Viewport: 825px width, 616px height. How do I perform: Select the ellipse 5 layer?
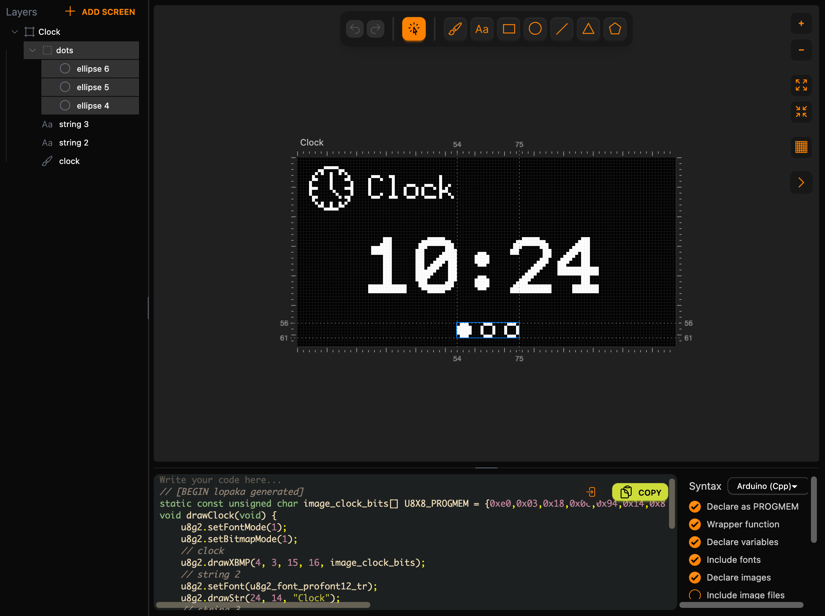[90, 87]
